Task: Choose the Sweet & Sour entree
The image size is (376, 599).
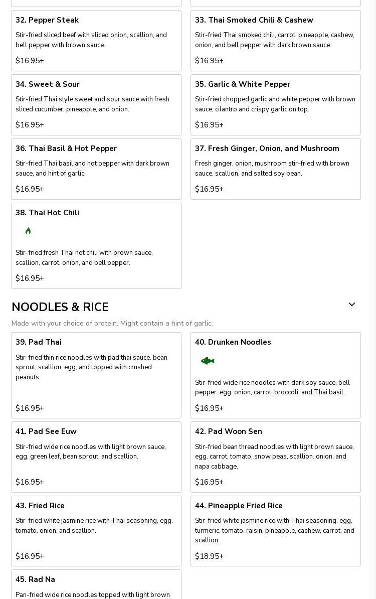Action: (48, 84)
